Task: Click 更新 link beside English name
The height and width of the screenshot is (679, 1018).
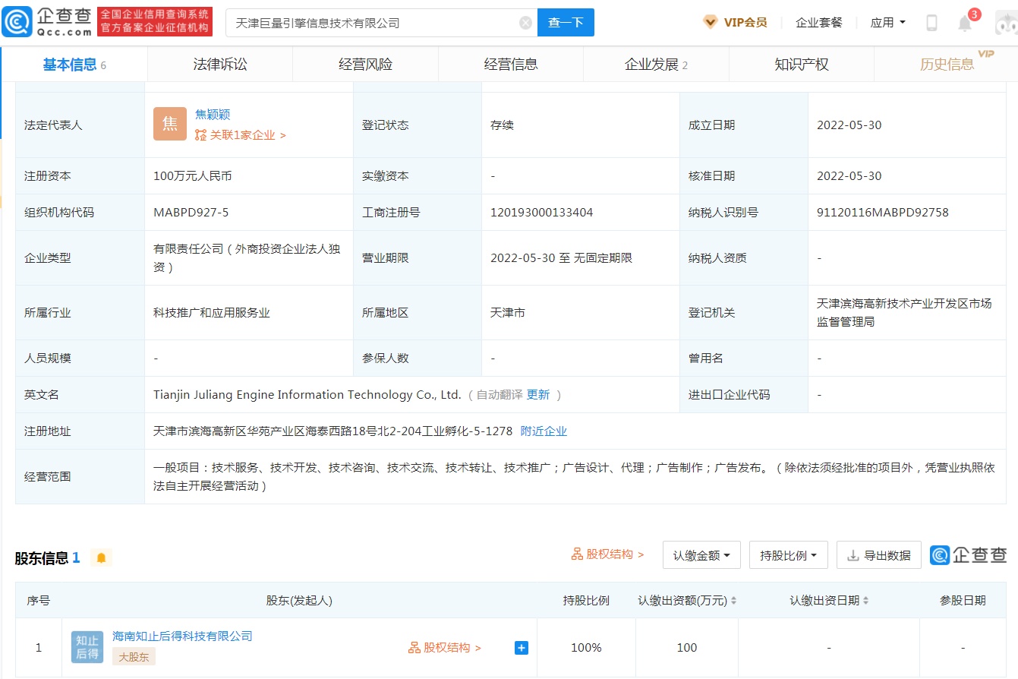Action: (538, 395)
